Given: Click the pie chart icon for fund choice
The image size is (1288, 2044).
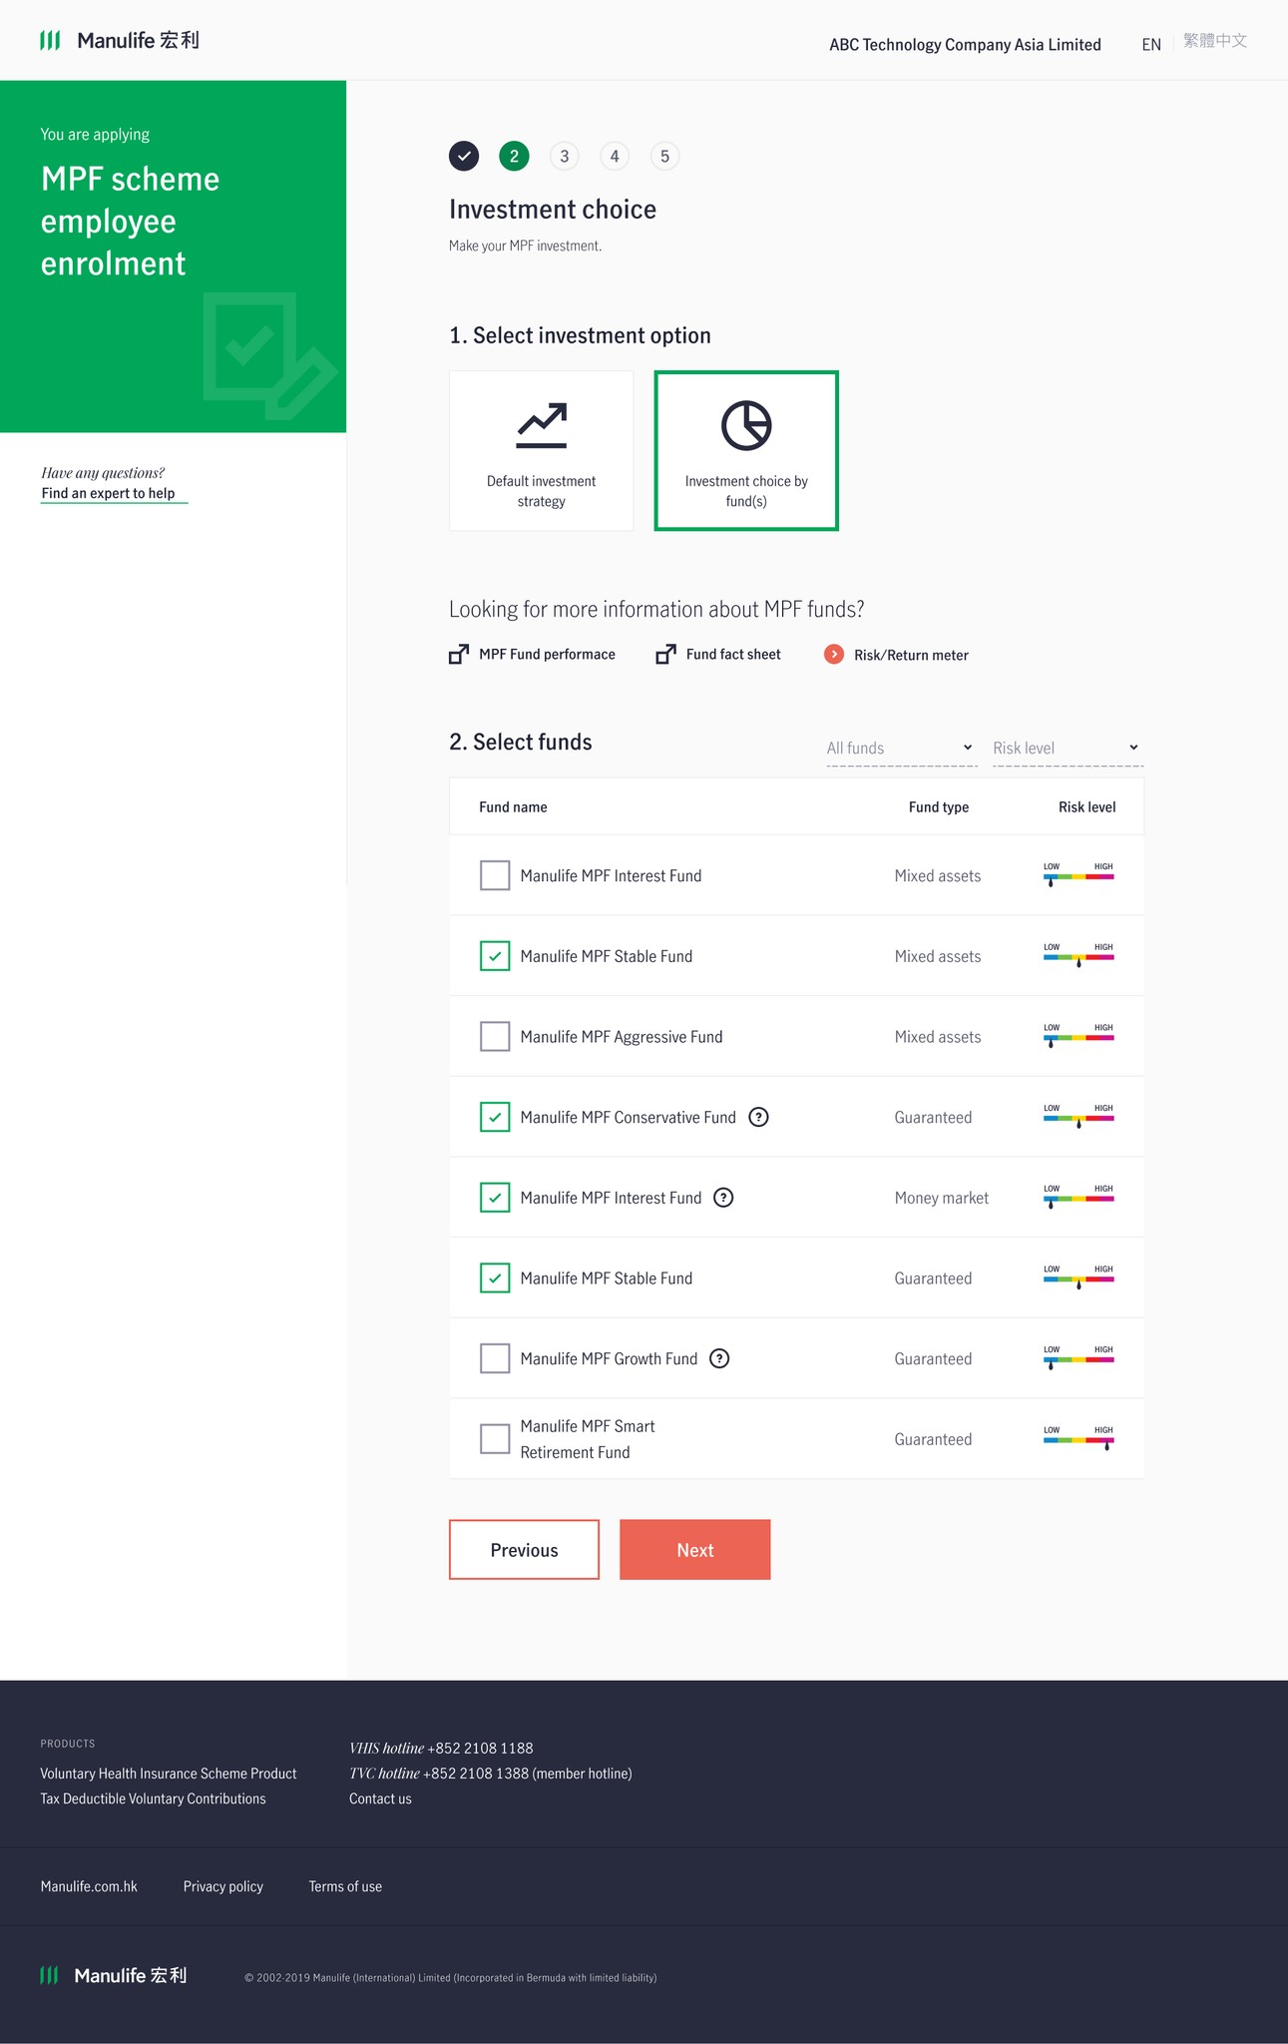Looking at the screenshot, I should [746, 426].
